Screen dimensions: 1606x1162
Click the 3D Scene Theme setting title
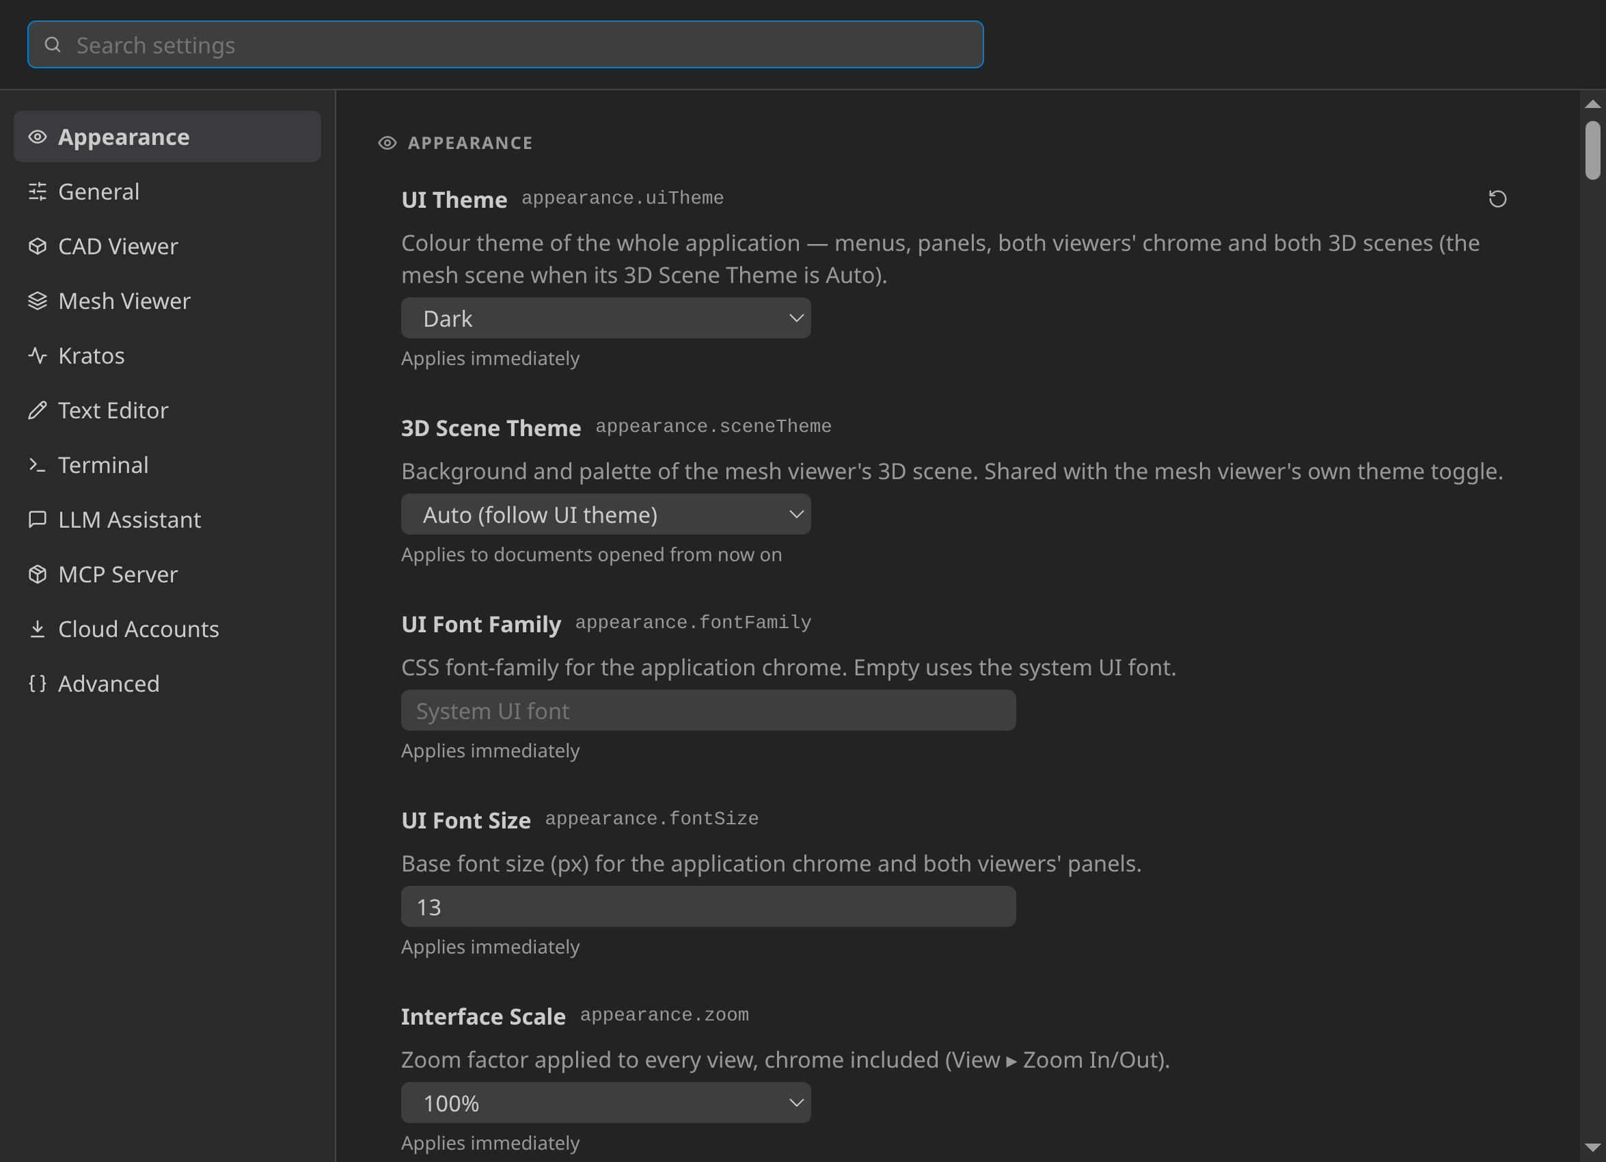click(x=491, y=428)
